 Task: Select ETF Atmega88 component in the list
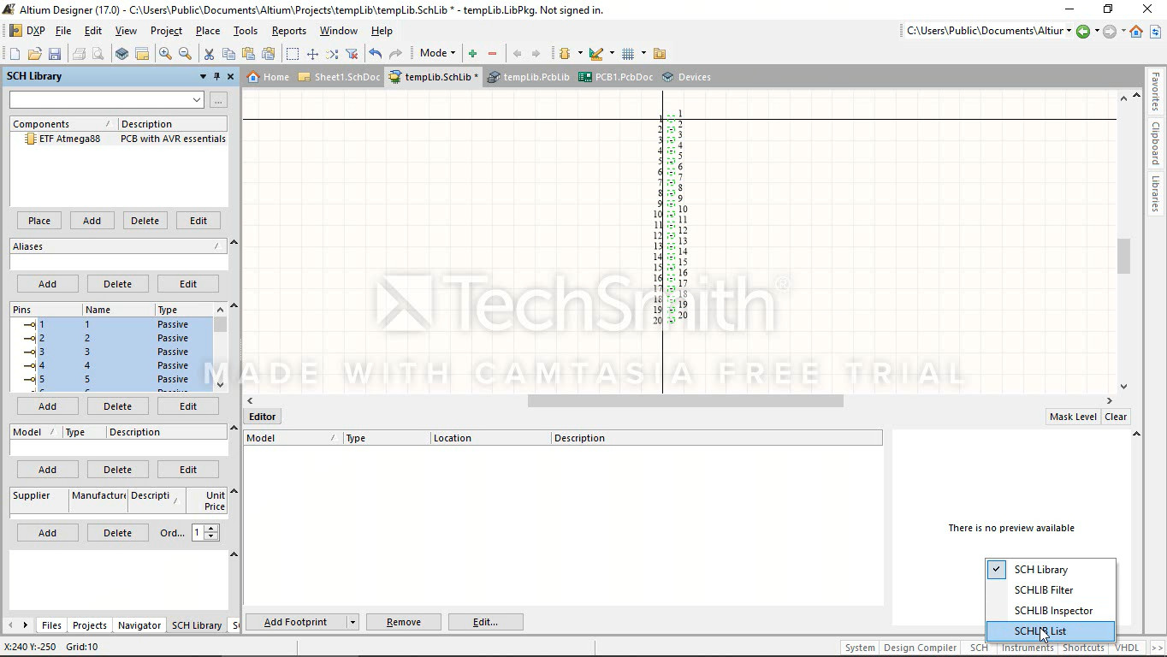(x=69, y=139)
